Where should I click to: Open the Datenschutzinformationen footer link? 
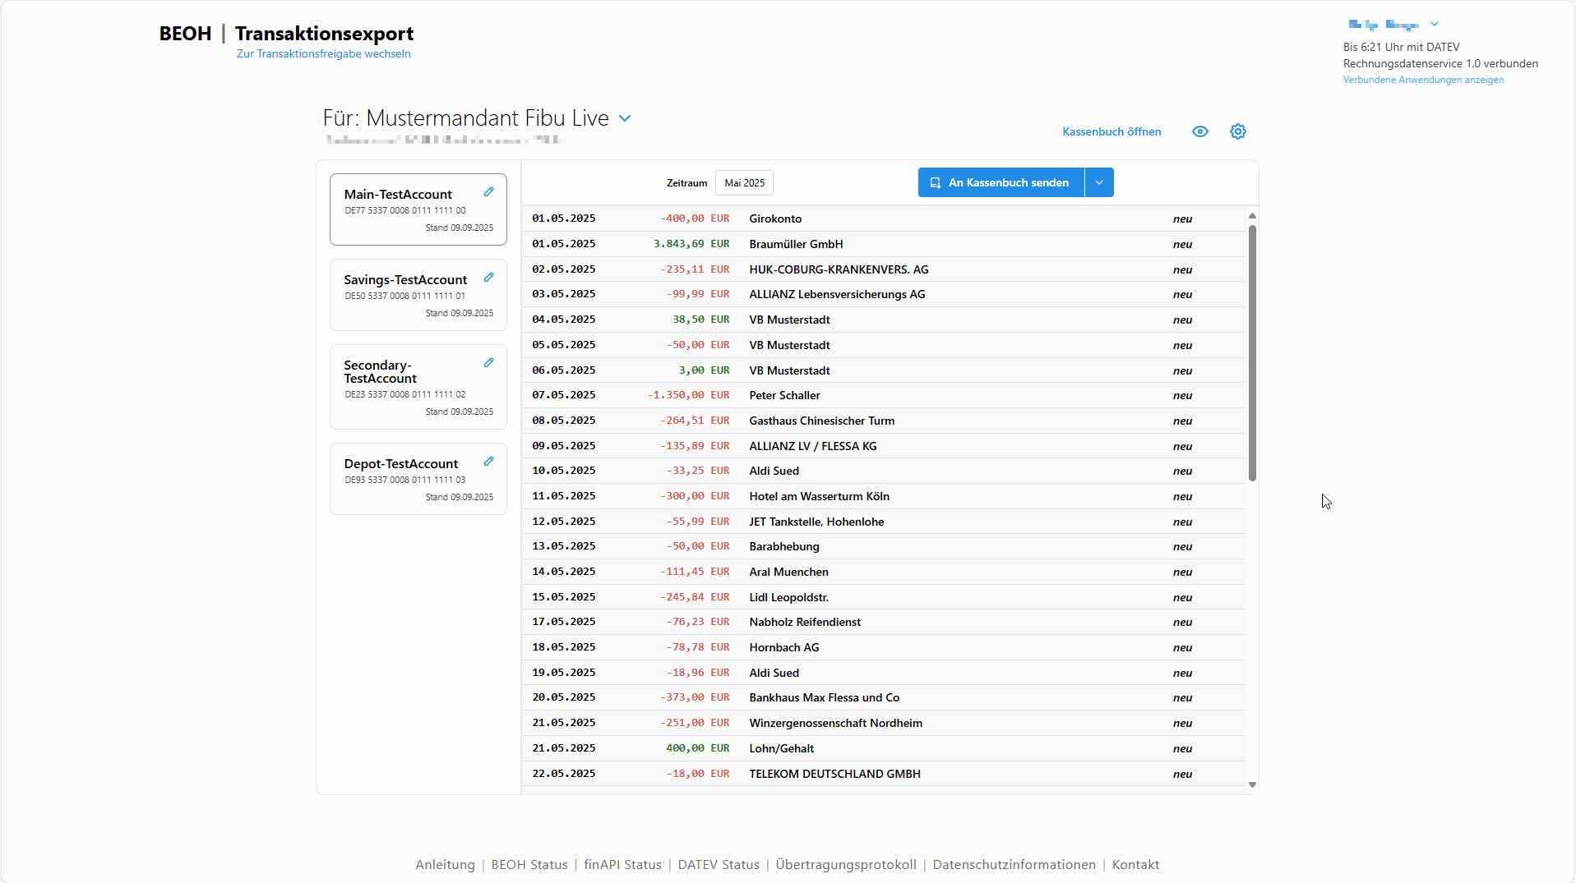point(1014,864)
